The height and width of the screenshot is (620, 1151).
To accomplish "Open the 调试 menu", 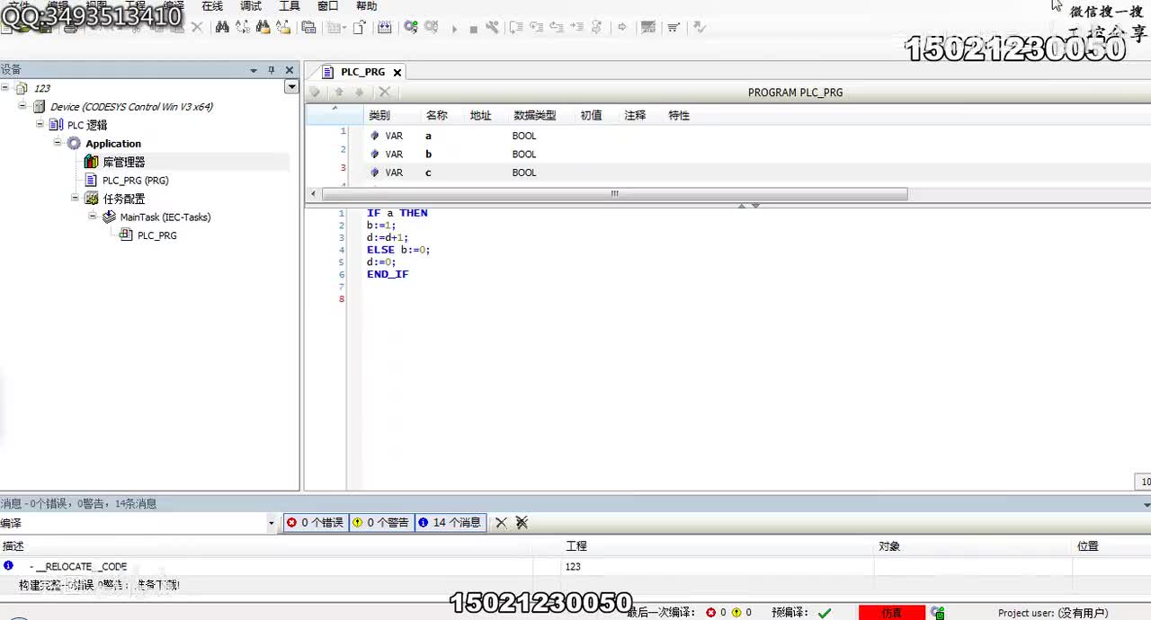I will (251, 5).
